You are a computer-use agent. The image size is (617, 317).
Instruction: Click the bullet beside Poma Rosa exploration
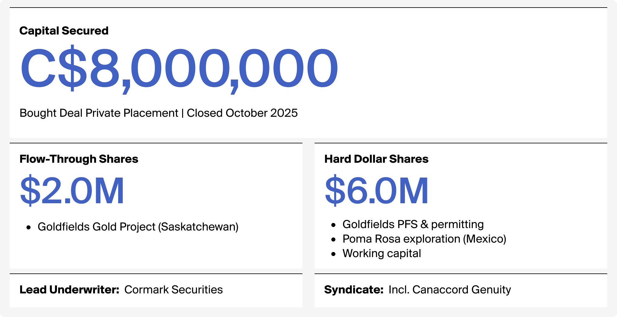tap(333, 240)
